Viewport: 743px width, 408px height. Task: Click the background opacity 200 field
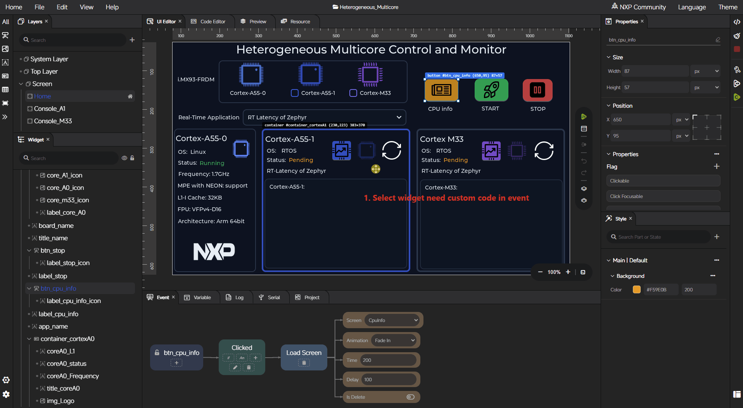699,289
